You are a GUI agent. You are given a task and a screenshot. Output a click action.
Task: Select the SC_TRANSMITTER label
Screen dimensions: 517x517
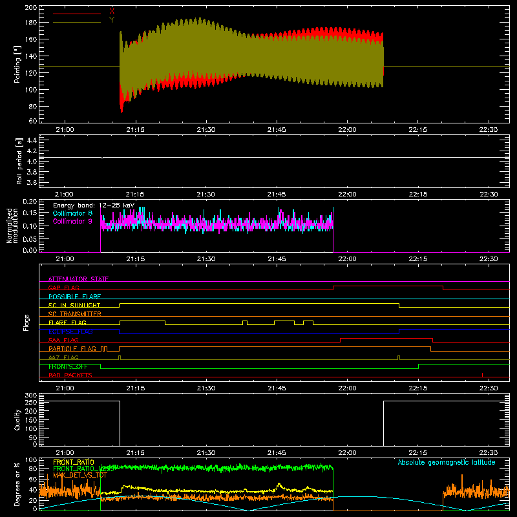(x=74, y=314)
